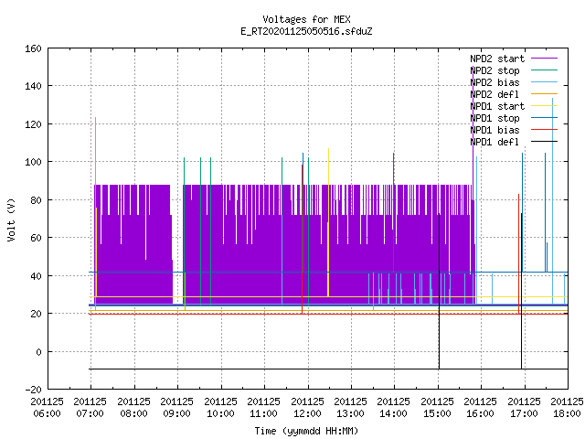Click the y-axis tick label 100

33,162
